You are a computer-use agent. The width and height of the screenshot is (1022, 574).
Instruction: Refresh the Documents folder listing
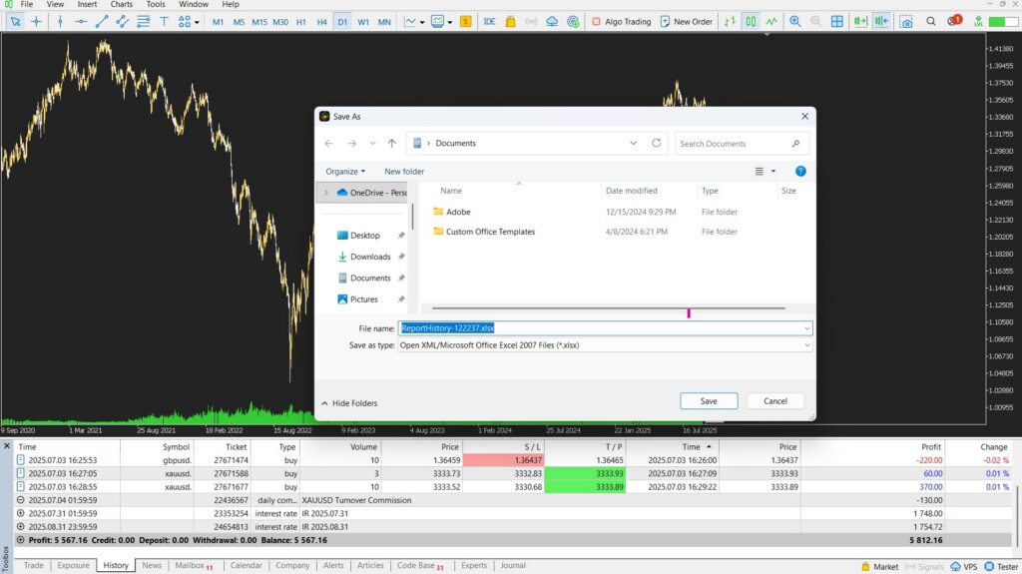pos(657,143)
